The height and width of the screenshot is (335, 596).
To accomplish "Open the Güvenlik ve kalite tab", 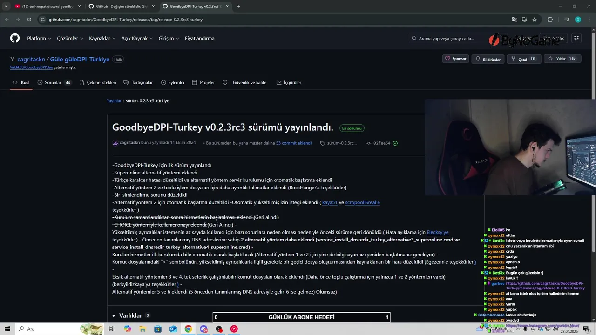I will [245, 82].
